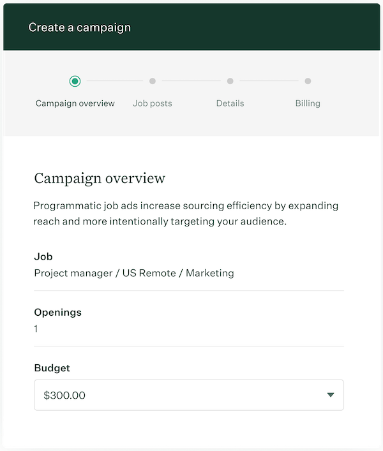
Task: Click the 'Openings' field label
Action: (58, 313)
